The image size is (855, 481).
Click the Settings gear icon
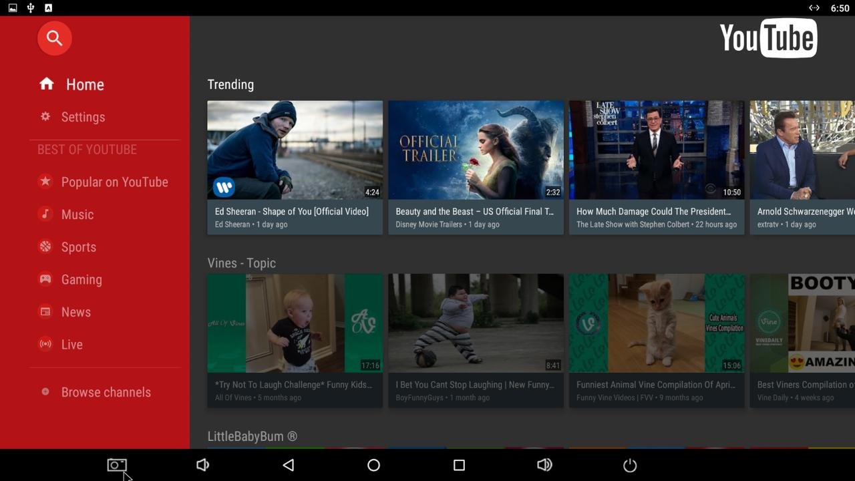tap(45, 116)
